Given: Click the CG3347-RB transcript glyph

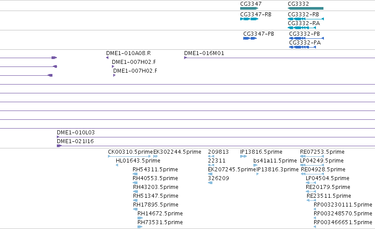Looking at the screenshot, I should point(249,19).
